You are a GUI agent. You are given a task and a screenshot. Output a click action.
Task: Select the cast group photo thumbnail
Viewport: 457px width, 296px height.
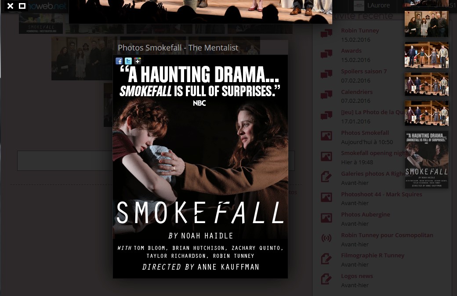(427, 24)
